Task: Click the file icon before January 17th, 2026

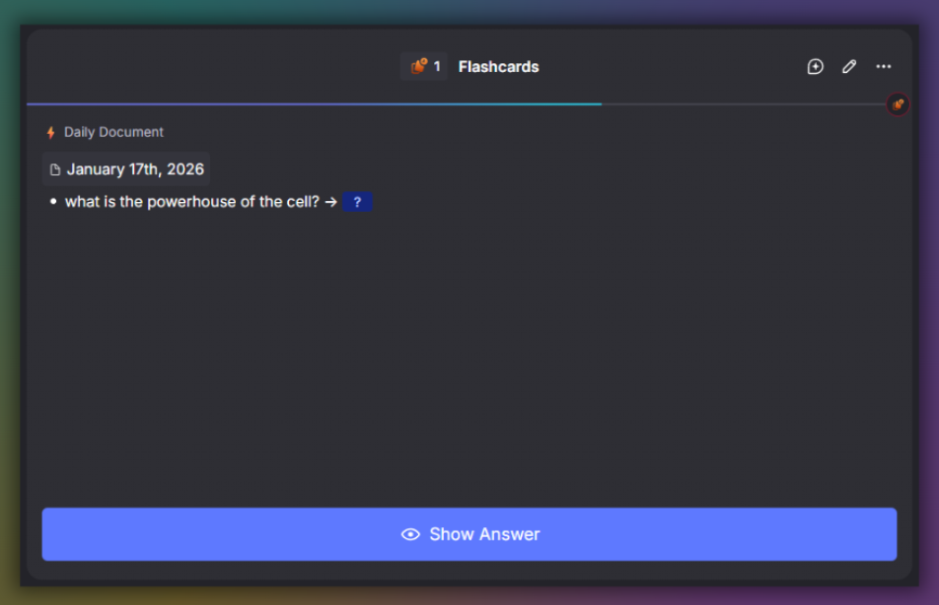Action: pos(54,168)
